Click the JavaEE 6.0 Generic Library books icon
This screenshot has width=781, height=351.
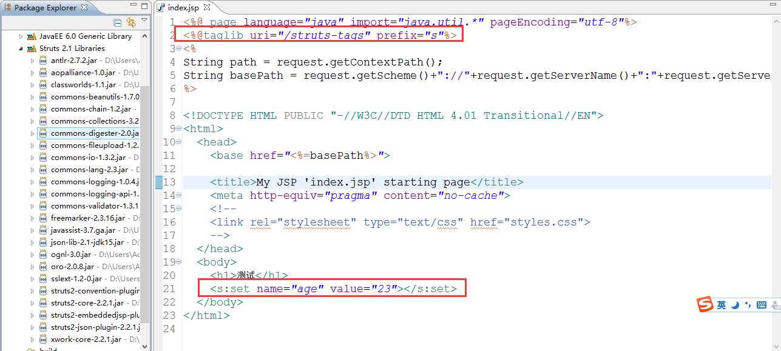[33, 36]
